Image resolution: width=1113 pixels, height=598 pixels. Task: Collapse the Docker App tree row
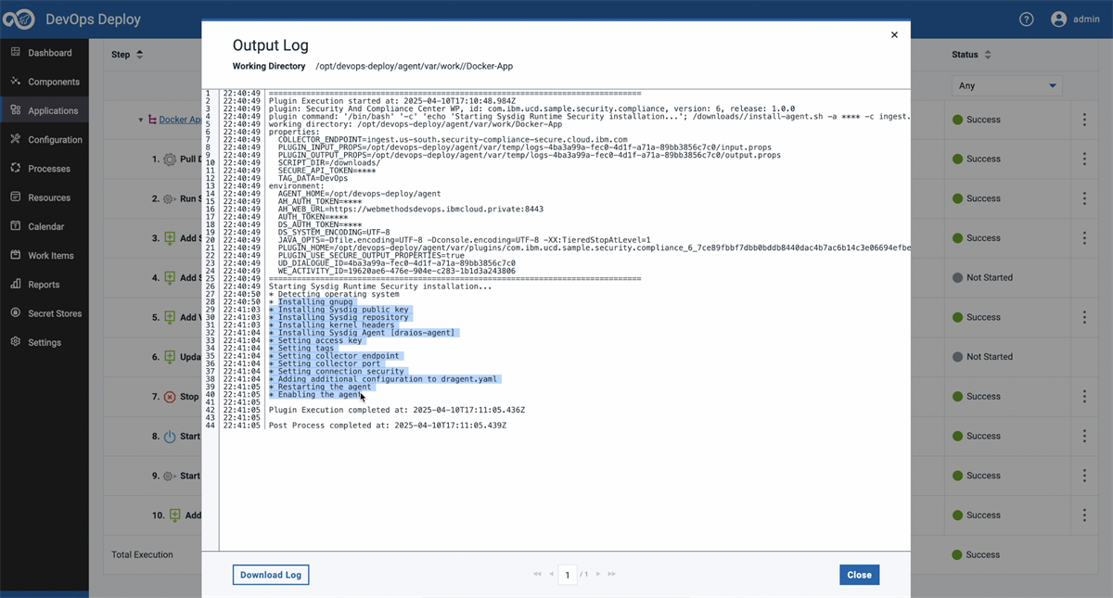point(141,120)
